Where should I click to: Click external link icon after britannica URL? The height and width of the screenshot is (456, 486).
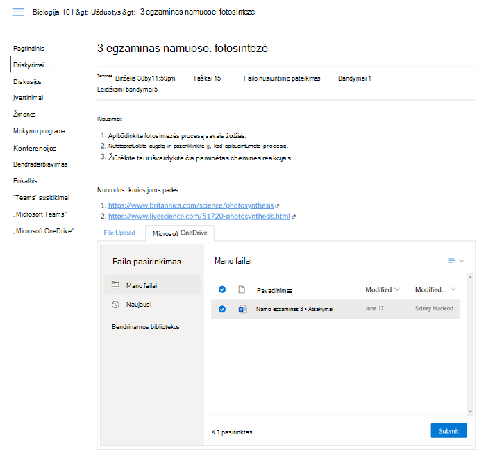pyautogui.click(x=278, y=205)
